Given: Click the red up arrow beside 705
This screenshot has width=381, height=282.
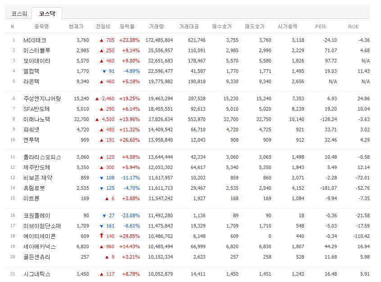Looking at the screenshot, I should click(x=102, y=40).
